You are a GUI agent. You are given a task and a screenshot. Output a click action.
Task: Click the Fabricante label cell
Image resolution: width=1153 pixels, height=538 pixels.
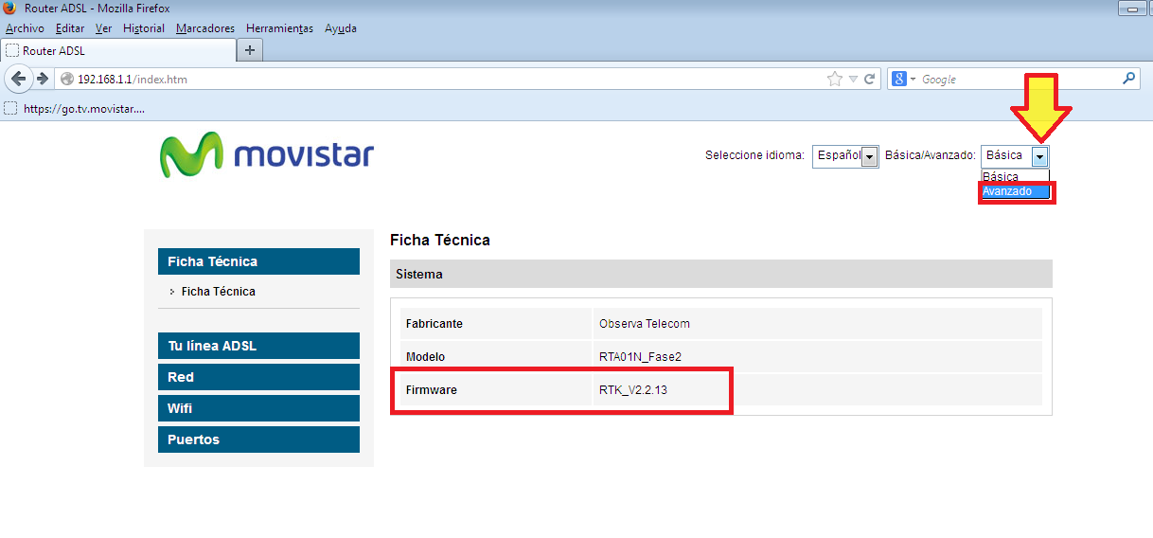(496, 324)
